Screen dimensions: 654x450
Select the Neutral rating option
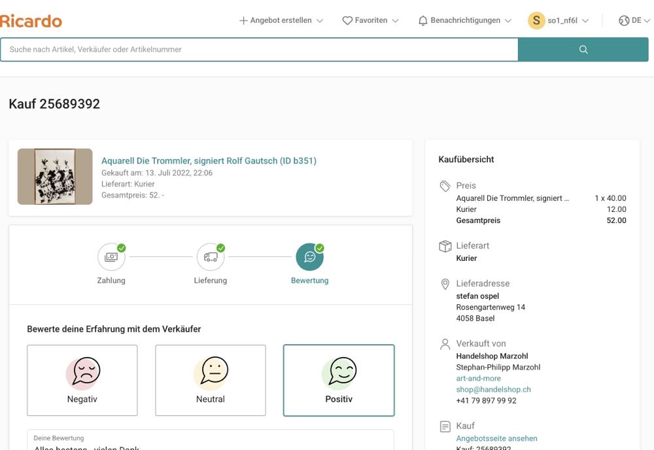[x=211, y=380]
